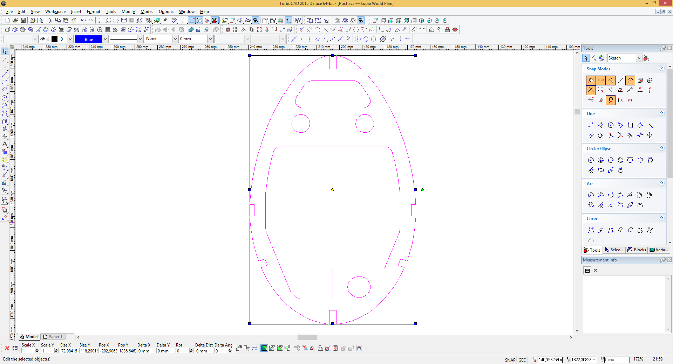Image resolution: width=673 pixels, height=364 pixels.
Task: Click the Save file icon
Action: point(23,21)
